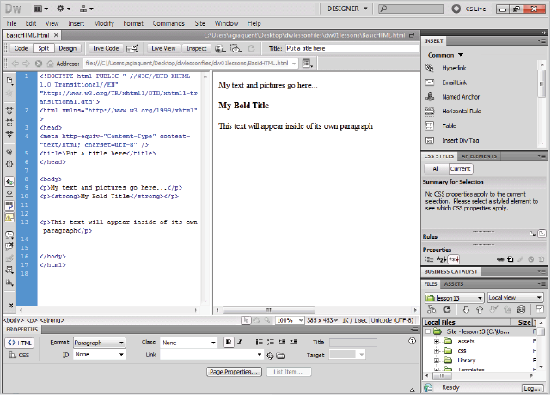Click the design view horizontal scrollbar
The image size is (551, 395).
(x=269, y=310)
